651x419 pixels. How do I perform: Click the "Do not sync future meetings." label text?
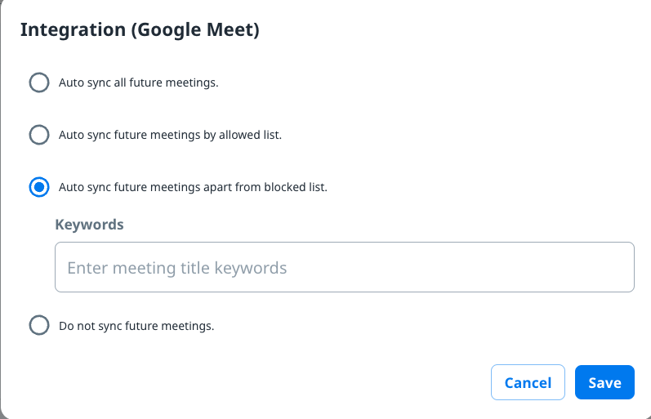136,326
